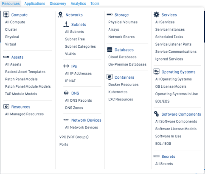Select VPC (VRF Groups)
This screenshot has width=205, height=174.
coord(74,137)
